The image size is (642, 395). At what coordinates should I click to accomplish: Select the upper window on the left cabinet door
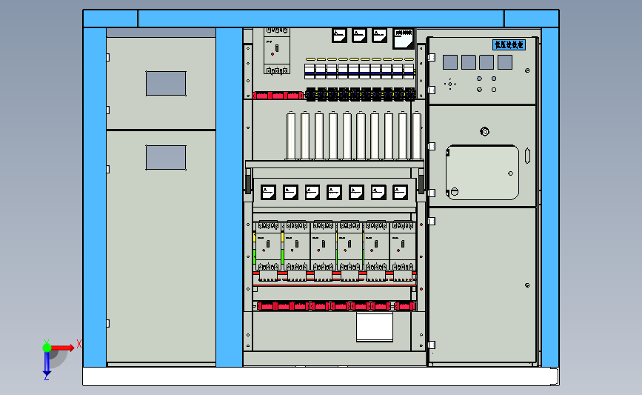[x=166, y=83]
